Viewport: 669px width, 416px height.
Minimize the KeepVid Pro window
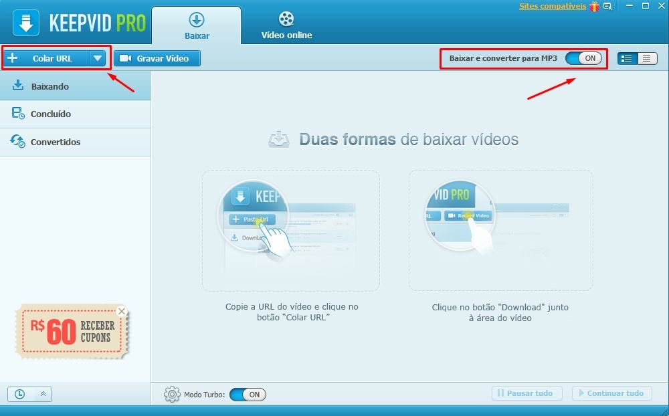(x=630, y=6)
